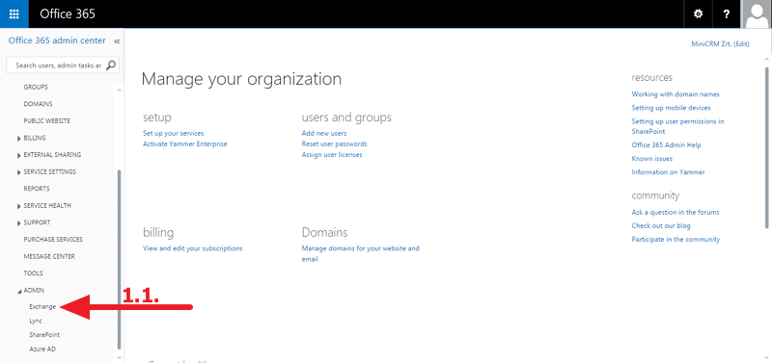Image resolution: width=772 pixels, height=363 pixels.
Task: Collapse the admin center navigation pane
Action: [117, 41]
